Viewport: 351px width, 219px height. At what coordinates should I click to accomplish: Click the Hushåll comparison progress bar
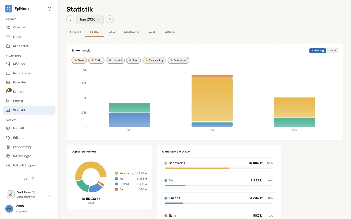(219, 203)
